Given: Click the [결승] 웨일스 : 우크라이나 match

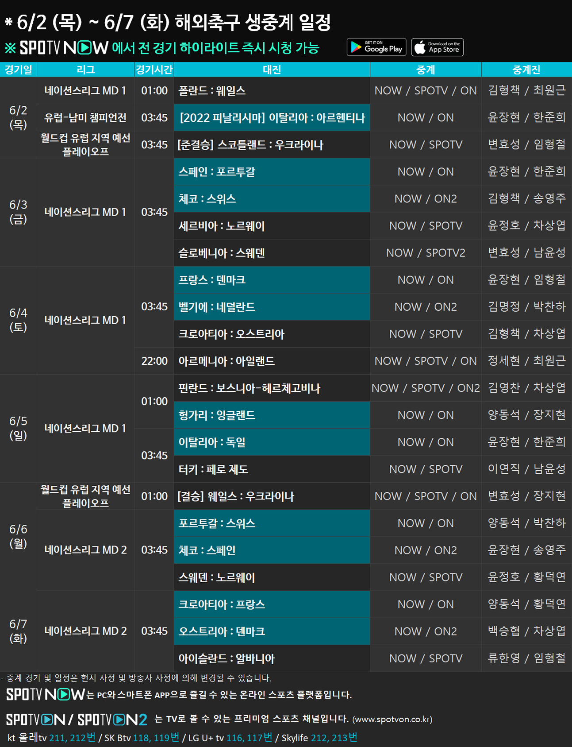Looking at the screenshot, I should pyautogui.click(x=272, y=496).
